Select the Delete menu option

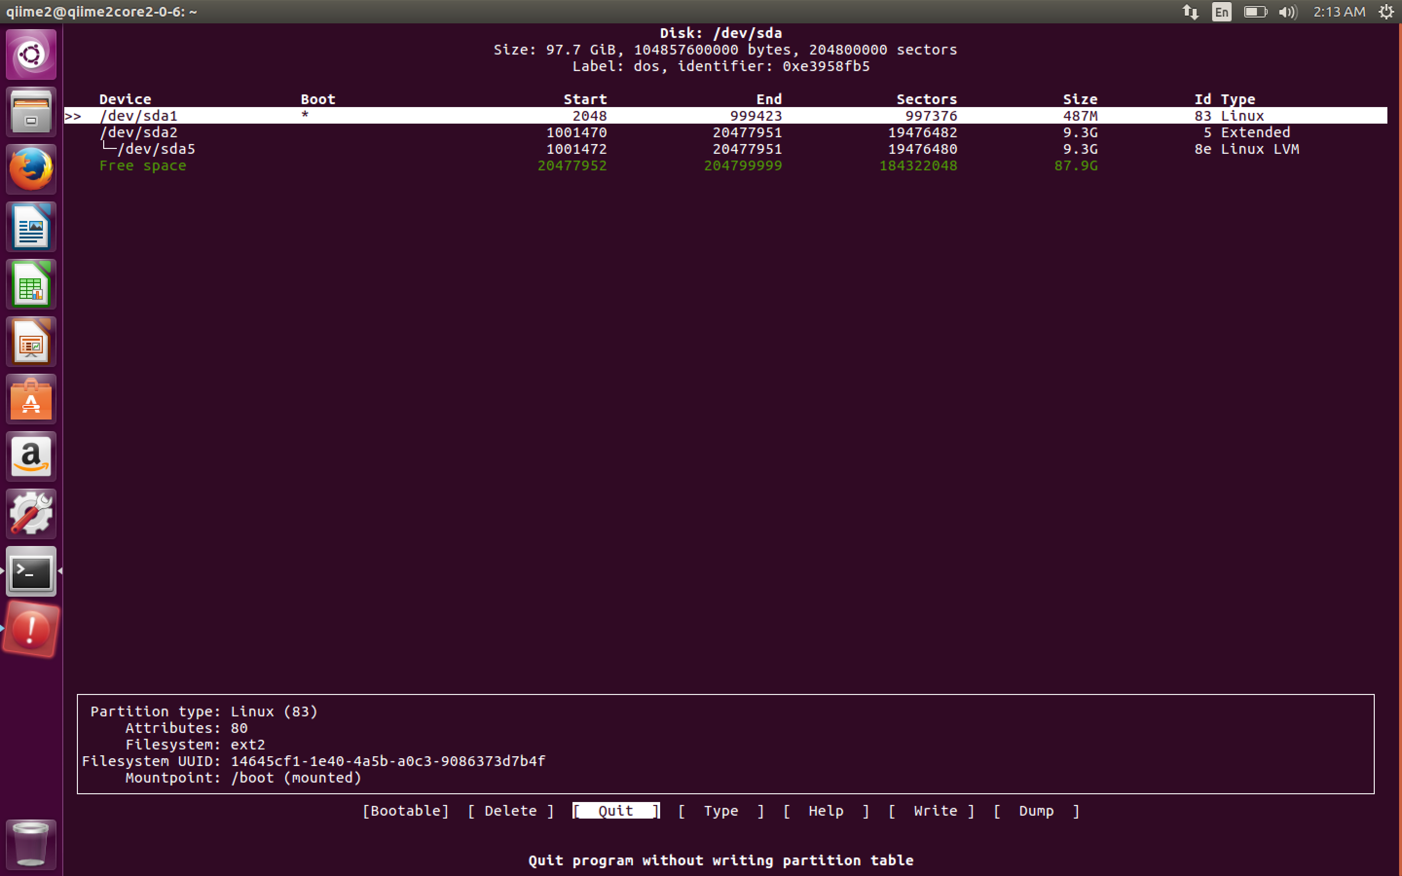(x=510, y=810)
